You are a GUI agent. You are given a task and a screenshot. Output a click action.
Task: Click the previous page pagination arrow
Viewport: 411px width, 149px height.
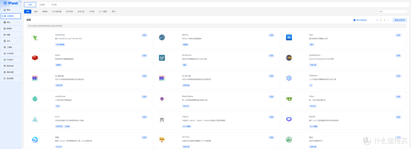(373, 20)
